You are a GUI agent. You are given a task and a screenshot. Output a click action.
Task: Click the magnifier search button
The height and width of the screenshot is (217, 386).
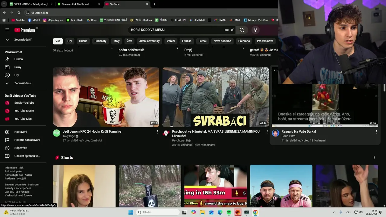tap(242, 30)
